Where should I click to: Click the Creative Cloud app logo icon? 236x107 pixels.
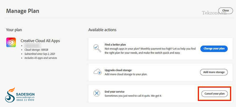(11, 42)
